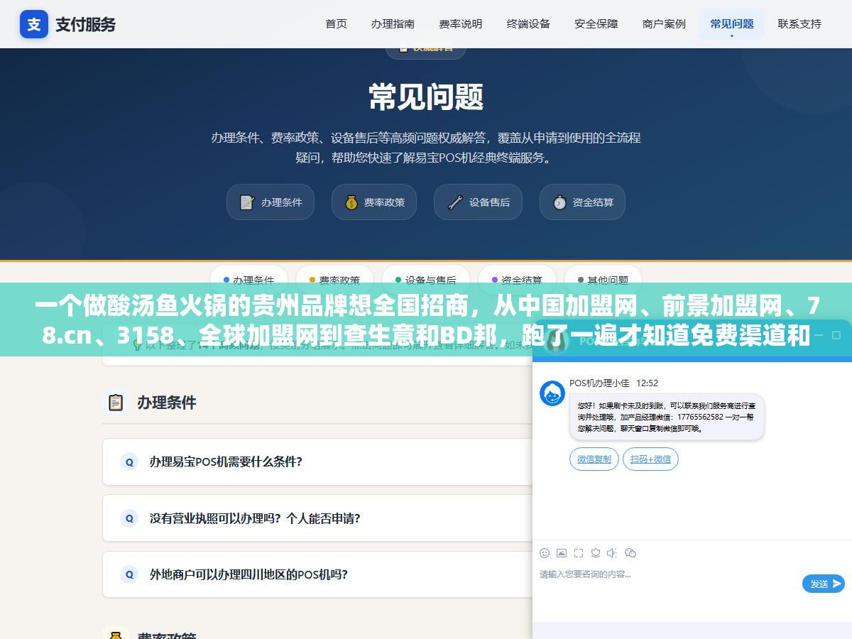Go to 费率说明 in navigation
The width and height of the screenshot is (852, 639).
461,23
